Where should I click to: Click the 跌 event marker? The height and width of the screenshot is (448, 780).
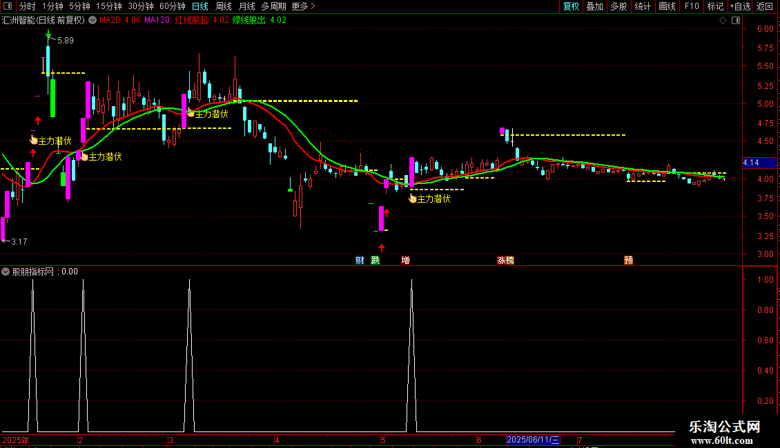coord(375,261)
